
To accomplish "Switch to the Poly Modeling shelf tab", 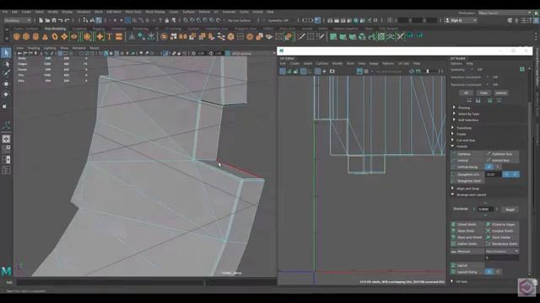I will 55,29.
